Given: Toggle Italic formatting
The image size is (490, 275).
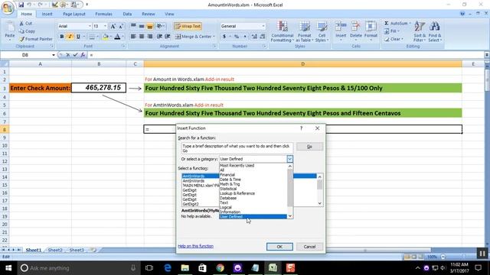Looking at the screenshot, I should click(x=70, y=37).
